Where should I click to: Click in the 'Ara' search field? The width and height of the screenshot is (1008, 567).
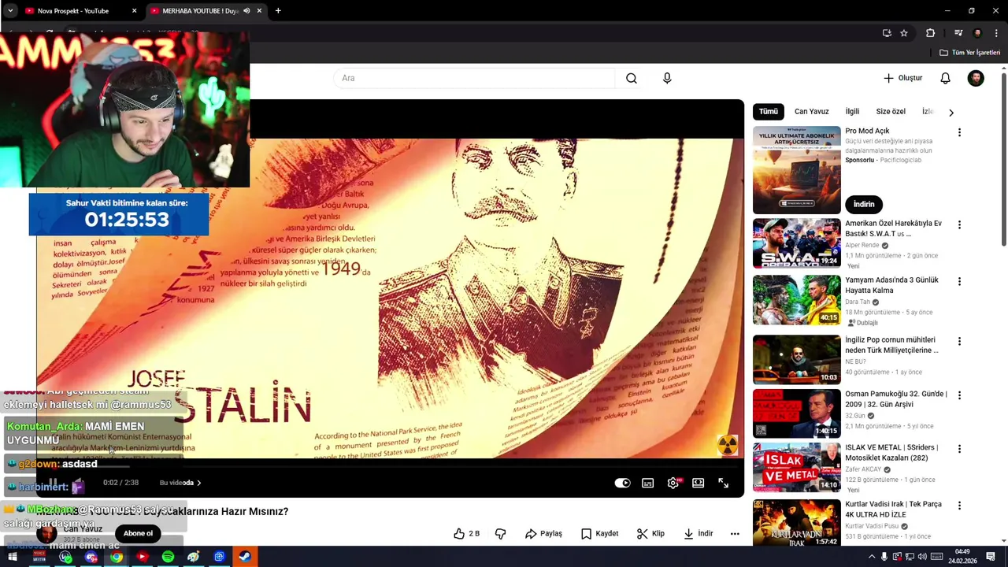point(474,78)
